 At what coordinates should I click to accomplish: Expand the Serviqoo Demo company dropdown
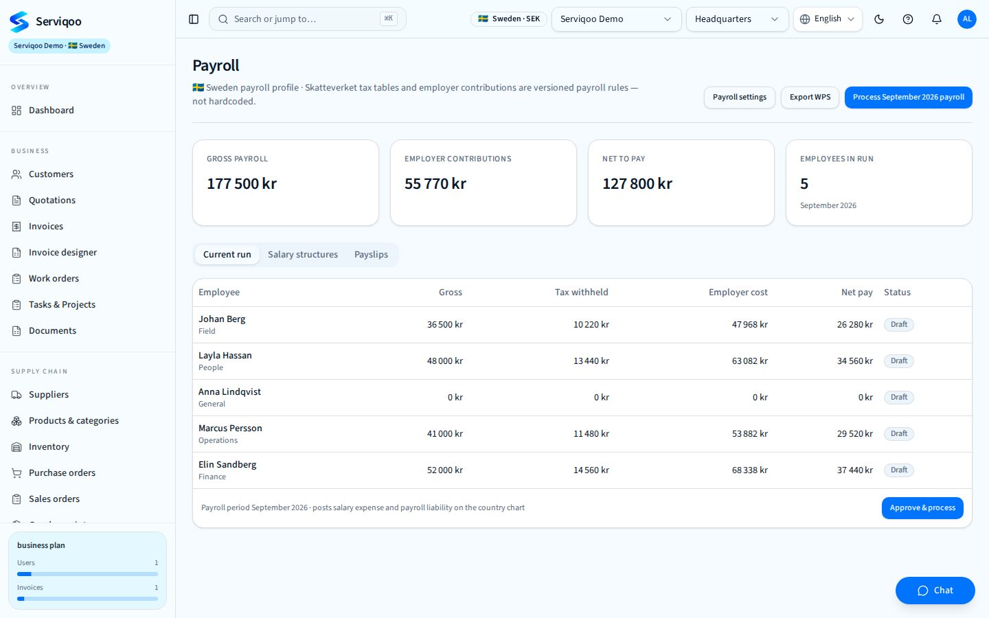616,19
